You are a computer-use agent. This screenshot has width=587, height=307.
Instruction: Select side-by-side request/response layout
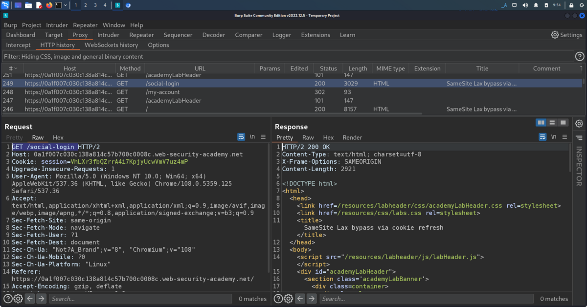click(x=541, y=122)
